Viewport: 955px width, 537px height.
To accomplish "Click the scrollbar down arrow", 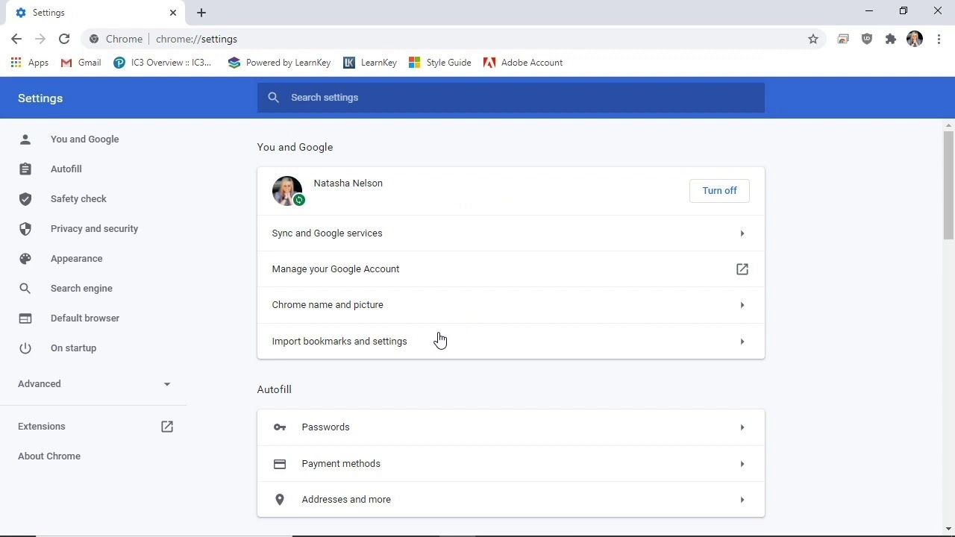I will [948, 529].
